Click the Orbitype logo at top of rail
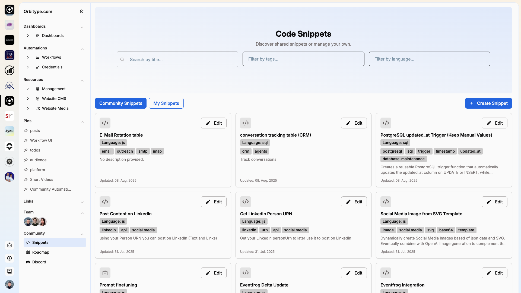The height and width of the screenshot is (293, 521). (9, 10)
